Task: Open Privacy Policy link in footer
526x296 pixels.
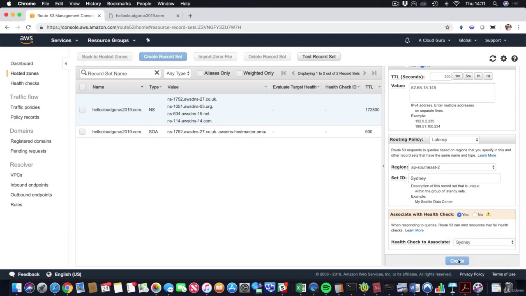Action: point(472,274)
